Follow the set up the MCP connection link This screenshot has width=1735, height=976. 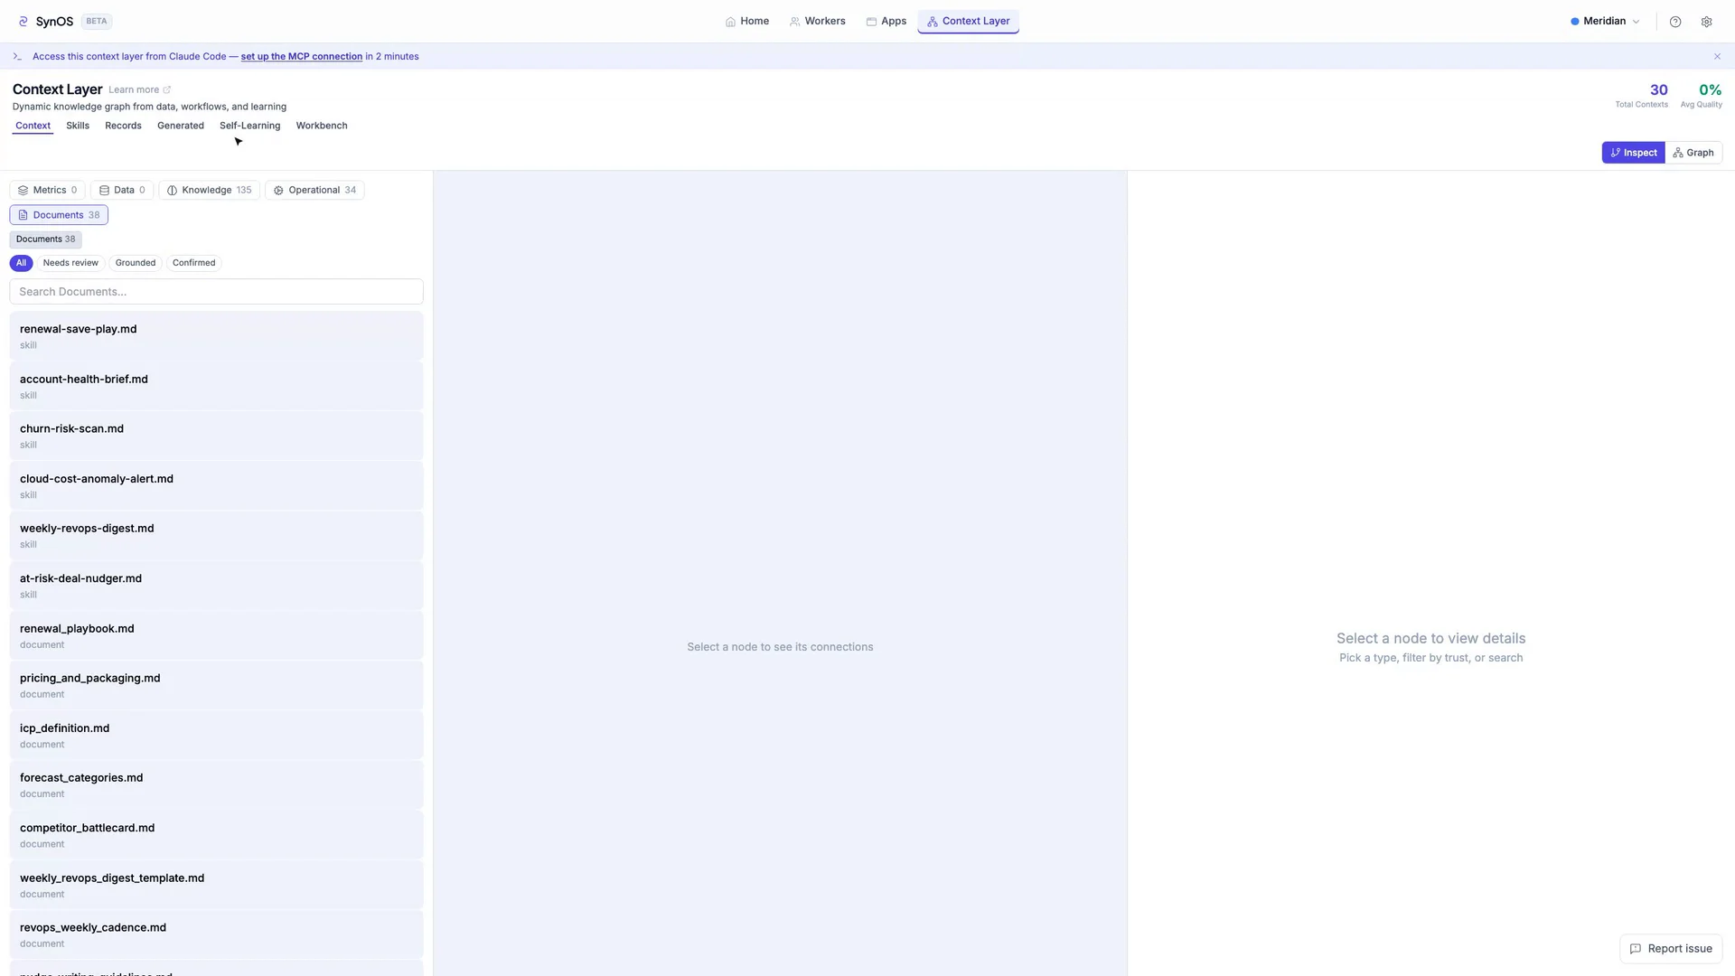[x=301, y=56]
